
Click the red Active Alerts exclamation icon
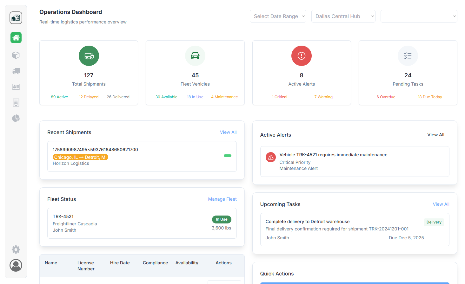[x=301, y=56]
